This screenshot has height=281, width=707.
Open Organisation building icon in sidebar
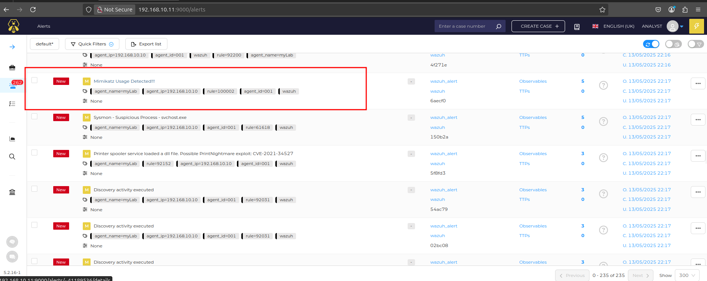pos(12,192)
